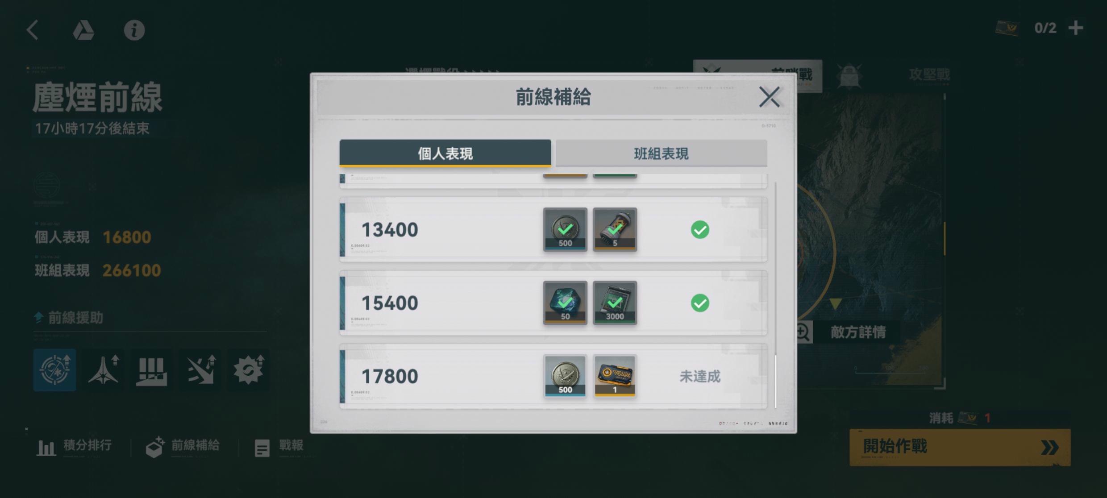Start battle with 開始作戰 button
1107x498 pixels.
960,447
